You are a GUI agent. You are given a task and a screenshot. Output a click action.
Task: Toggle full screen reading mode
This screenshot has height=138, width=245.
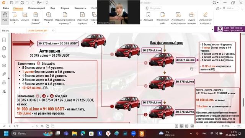click(239, 126)
